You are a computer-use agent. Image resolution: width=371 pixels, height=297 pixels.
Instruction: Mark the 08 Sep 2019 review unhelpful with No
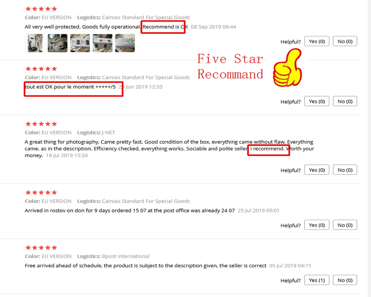click(x=345, y=42)
